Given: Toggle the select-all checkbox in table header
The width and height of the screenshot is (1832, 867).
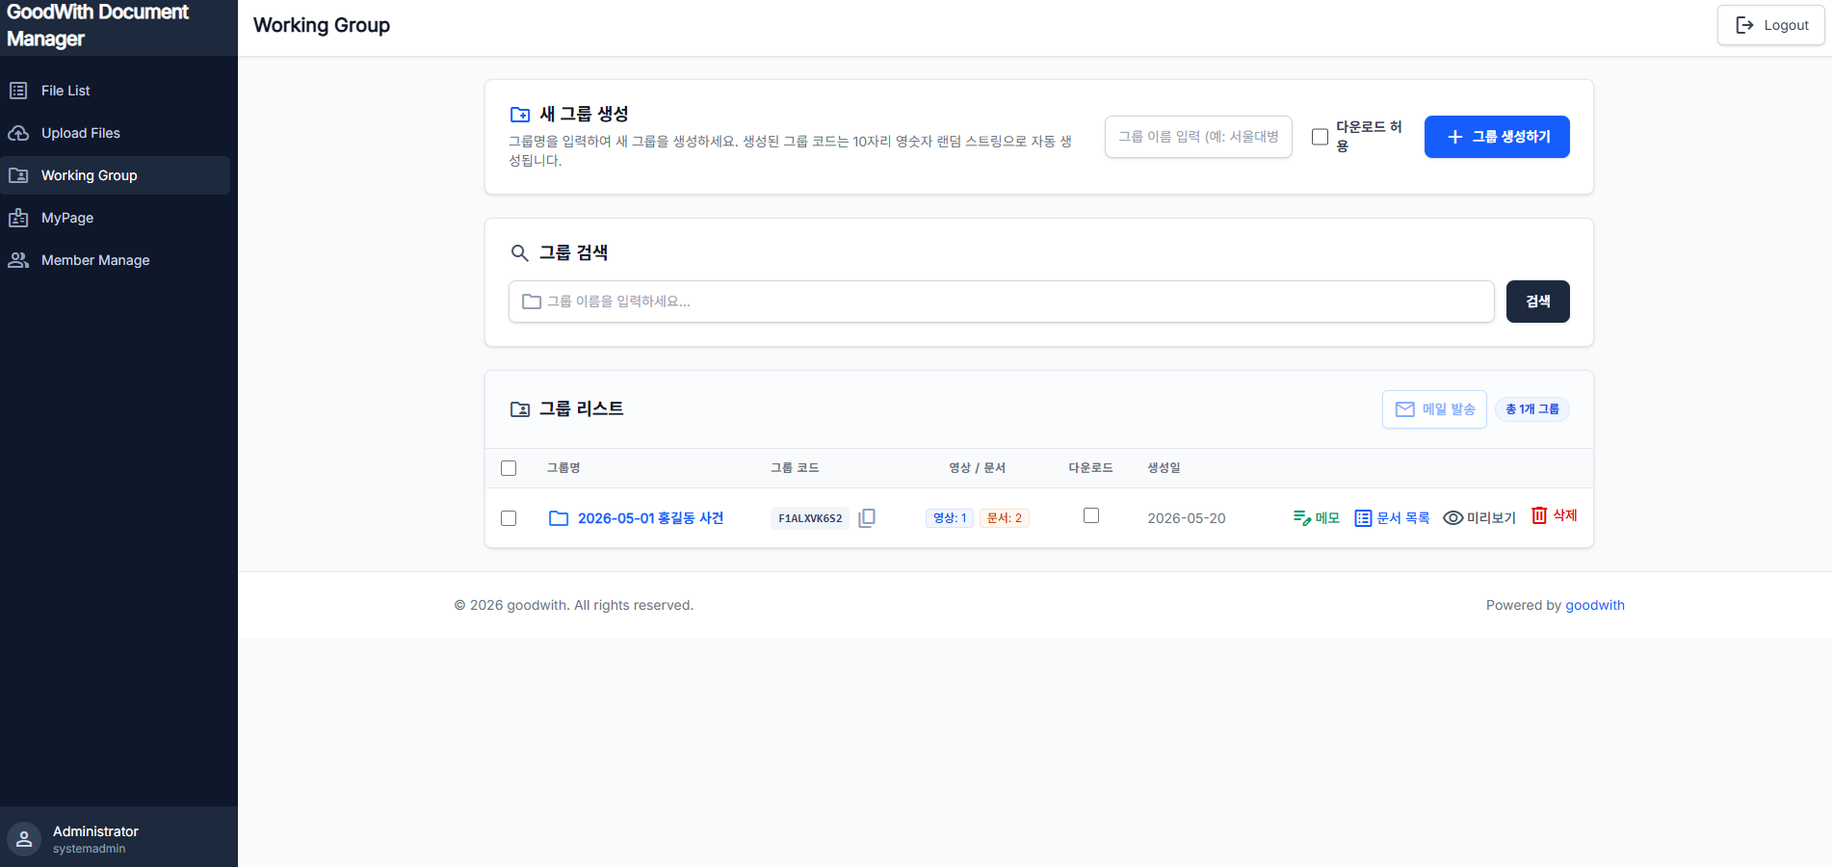Looking at the screenshot, I should tap(509, 468).
